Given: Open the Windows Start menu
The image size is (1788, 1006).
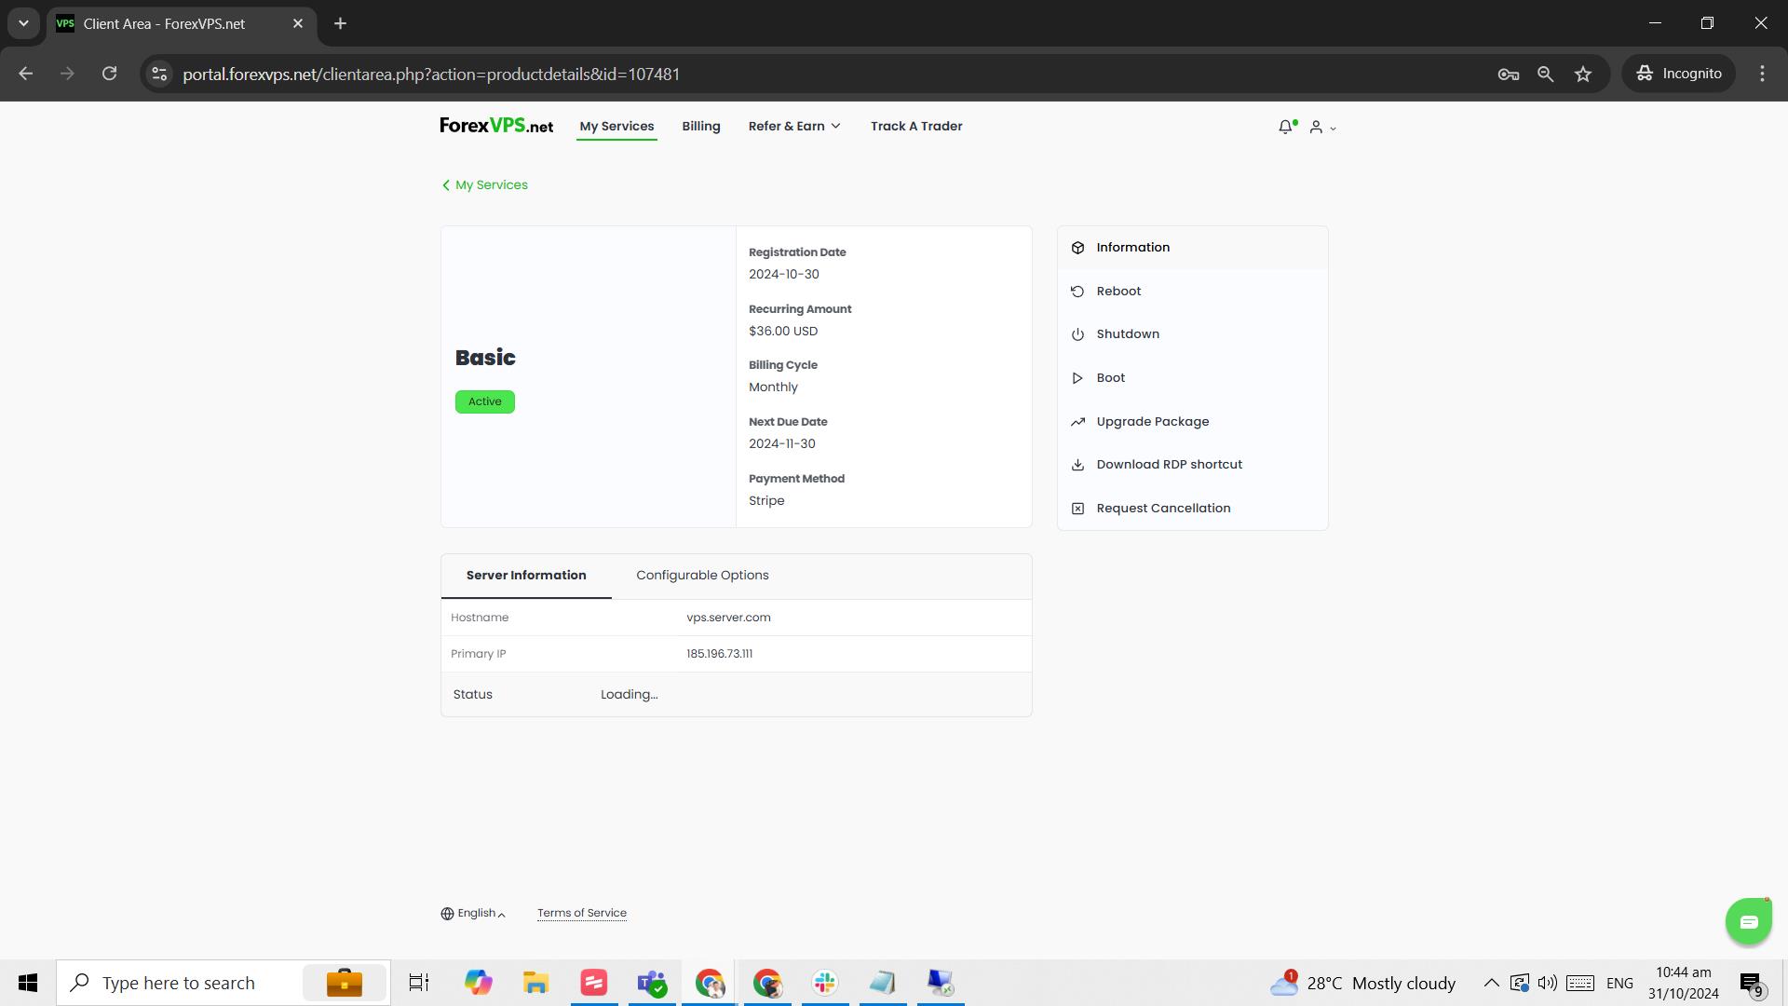Looking at the screenshot, I should coord(28,983).
